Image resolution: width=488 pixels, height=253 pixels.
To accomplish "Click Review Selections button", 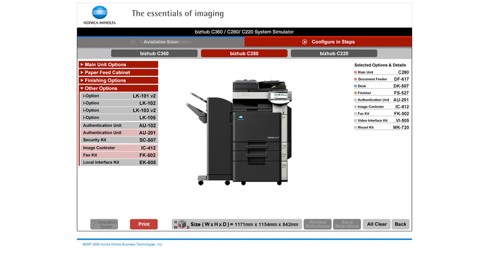I will point(317,224).
